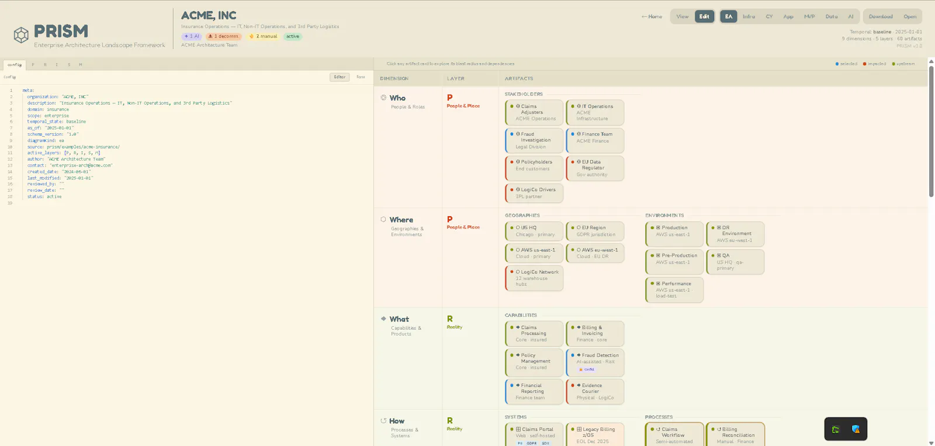935x446 pixels.
Task: Toggle the 2 manual filter badge
Action: tap(263, 36)
